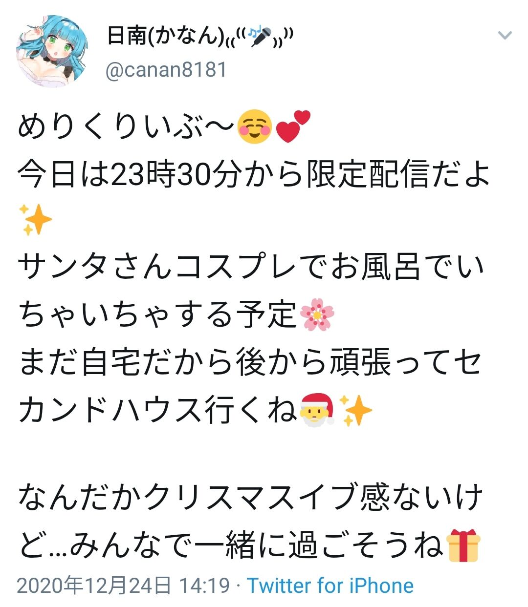This screenshot has height=607, width=528.
Task: Open the Twitter for iPhone source link
Action: pyautogui.click(x=330, y=586)
